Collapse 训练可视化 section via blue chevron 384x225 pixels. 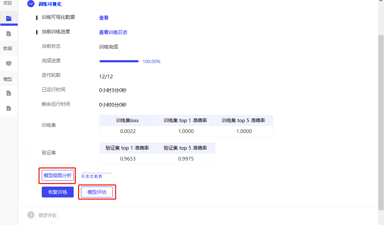[31, 4]
